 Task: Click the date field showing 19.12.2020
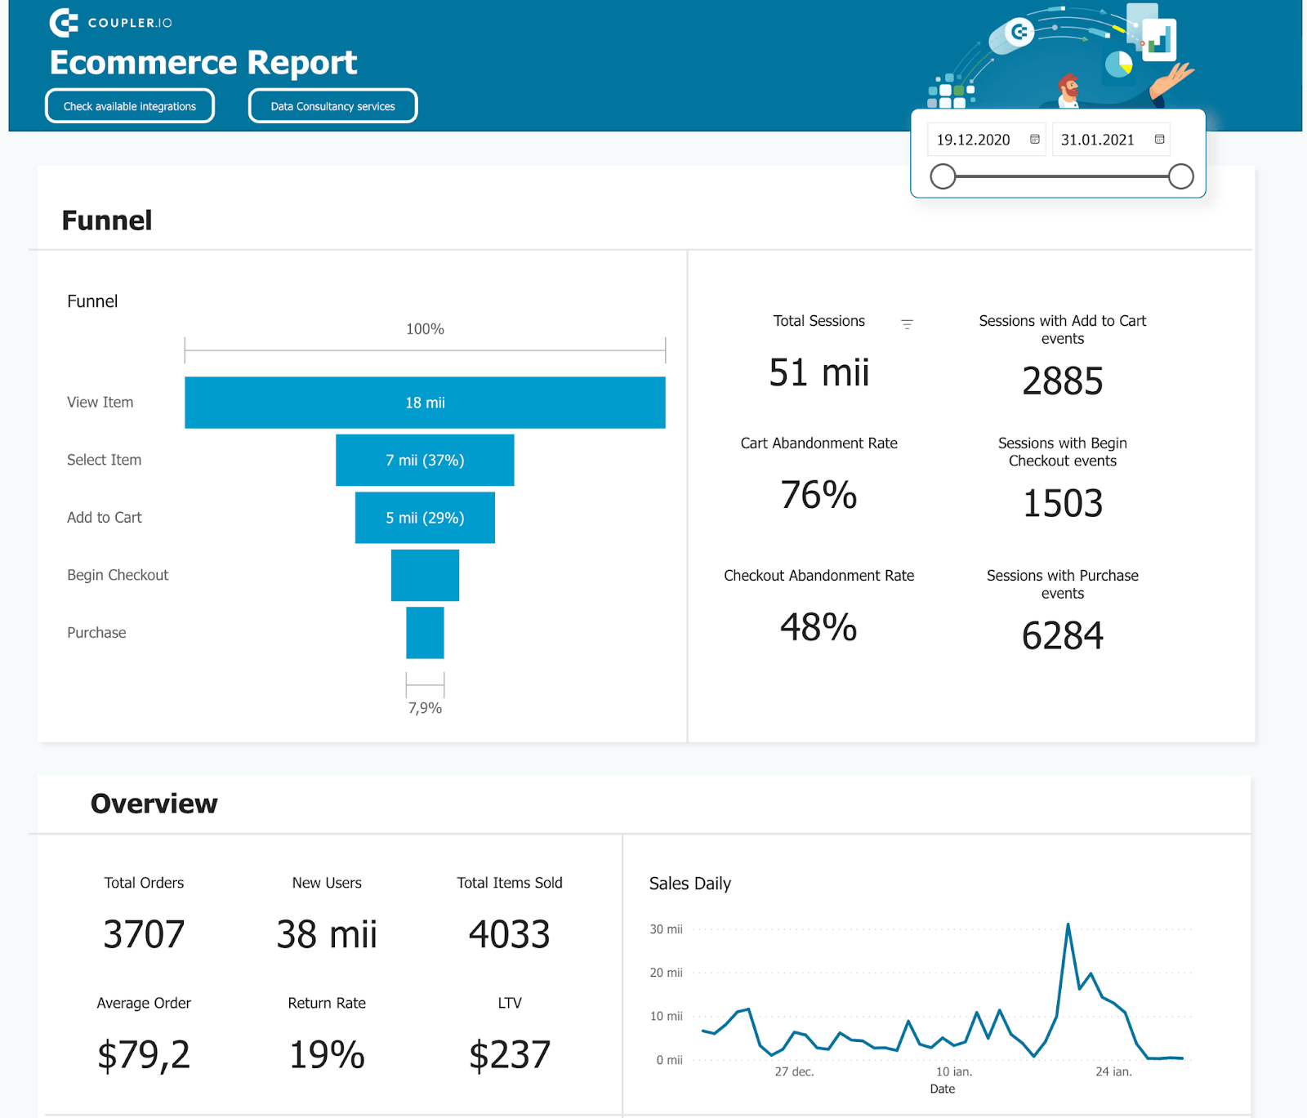click(974, 139)
